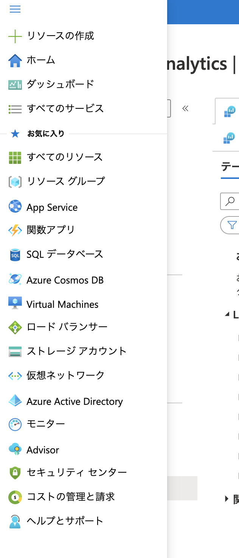Click the arrows icon for 仮想ネットワーク
Screen dimensions: 239x558
click(x=15, y=376)
